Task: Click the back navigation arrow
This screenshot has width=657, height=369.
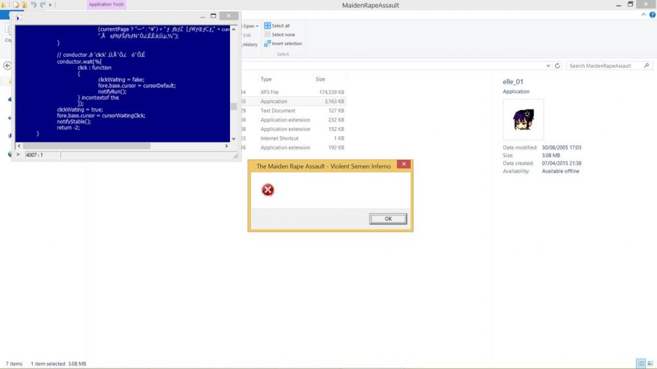Action: 8,66
